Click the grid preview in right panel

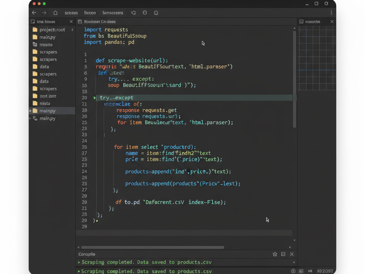click(316, 58)
